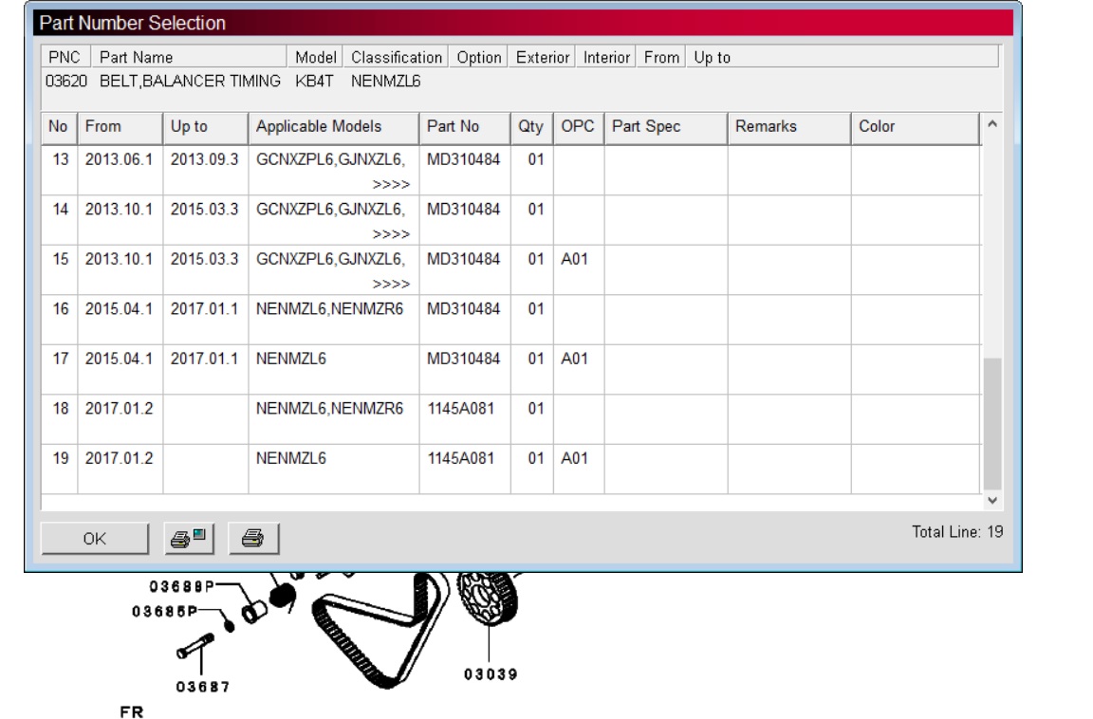Click the 03685P part label in diagram
Image resolution: width=1093 pixels, height=719 pixels.
[164, 611]
